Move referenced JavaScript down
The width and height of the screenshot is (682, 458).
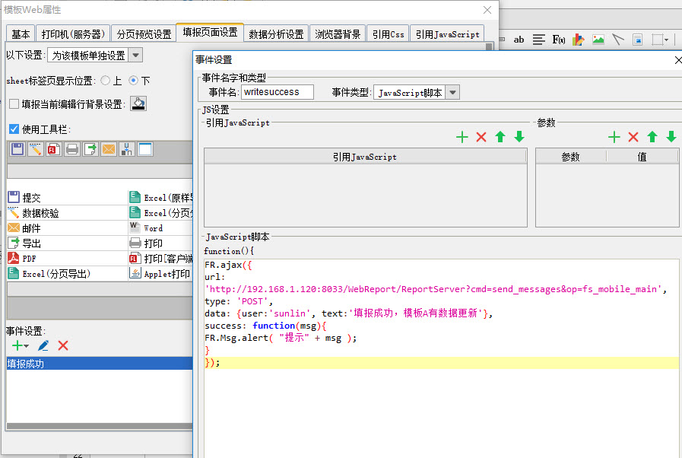click(x=519, y=137)
